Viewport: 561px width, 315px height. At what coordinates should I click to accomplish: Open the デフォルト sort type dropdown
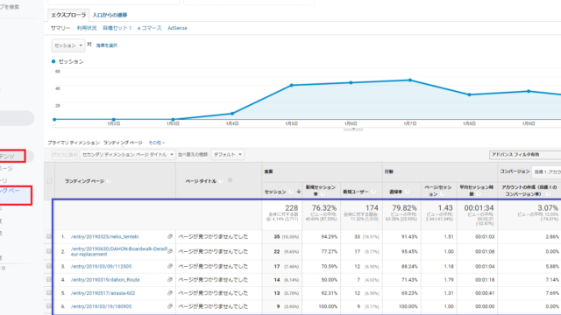click(228, 155)
